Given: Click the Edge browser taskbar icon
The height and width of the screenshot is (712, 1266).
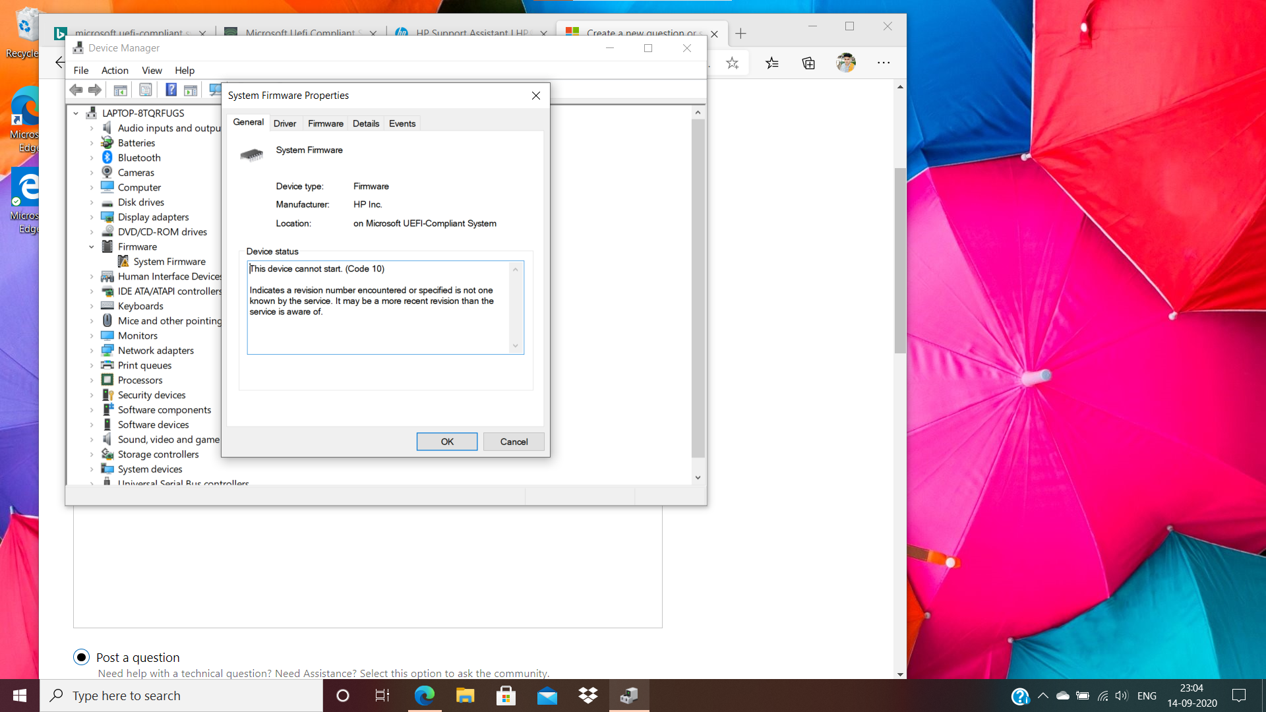Looking at the screenshot, I should pos(425,696).
